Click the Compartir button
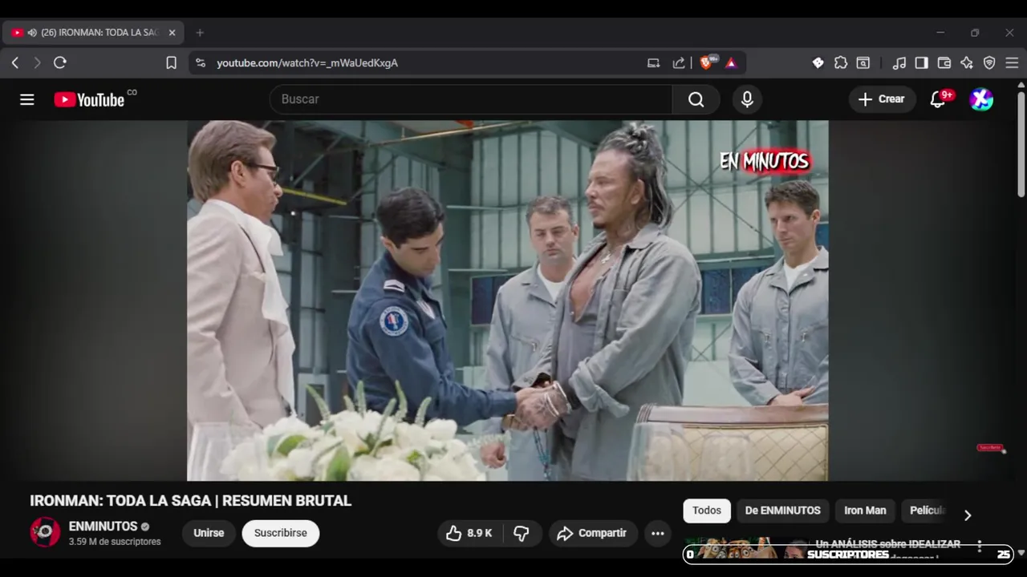Screen dimensions: 1027x577 point(593,534)
